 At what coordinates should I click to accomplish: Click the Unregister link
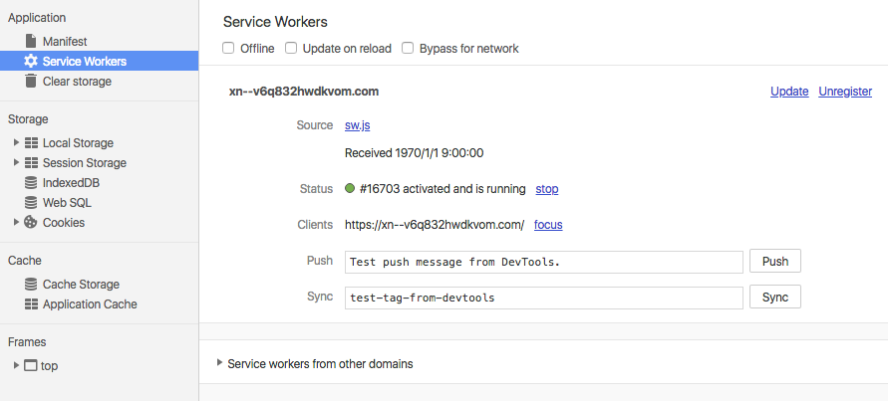coord(845,92)
